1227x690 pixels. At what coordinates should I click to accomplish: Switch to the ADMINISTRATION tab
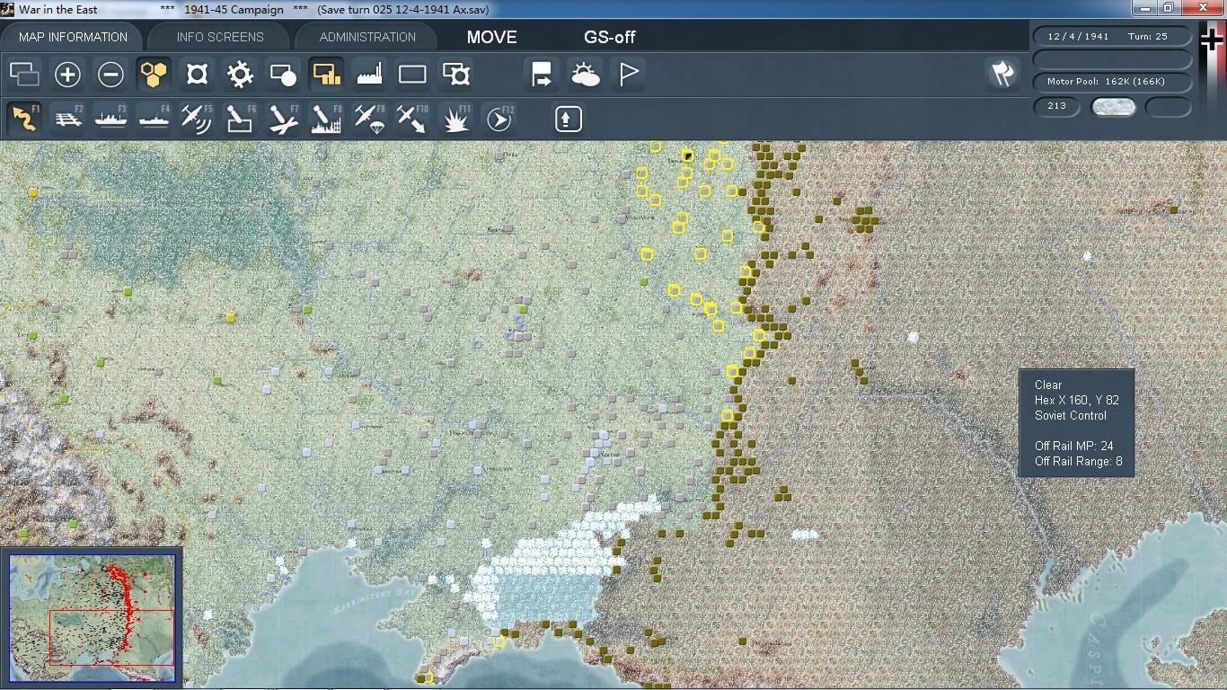[367, 37]
